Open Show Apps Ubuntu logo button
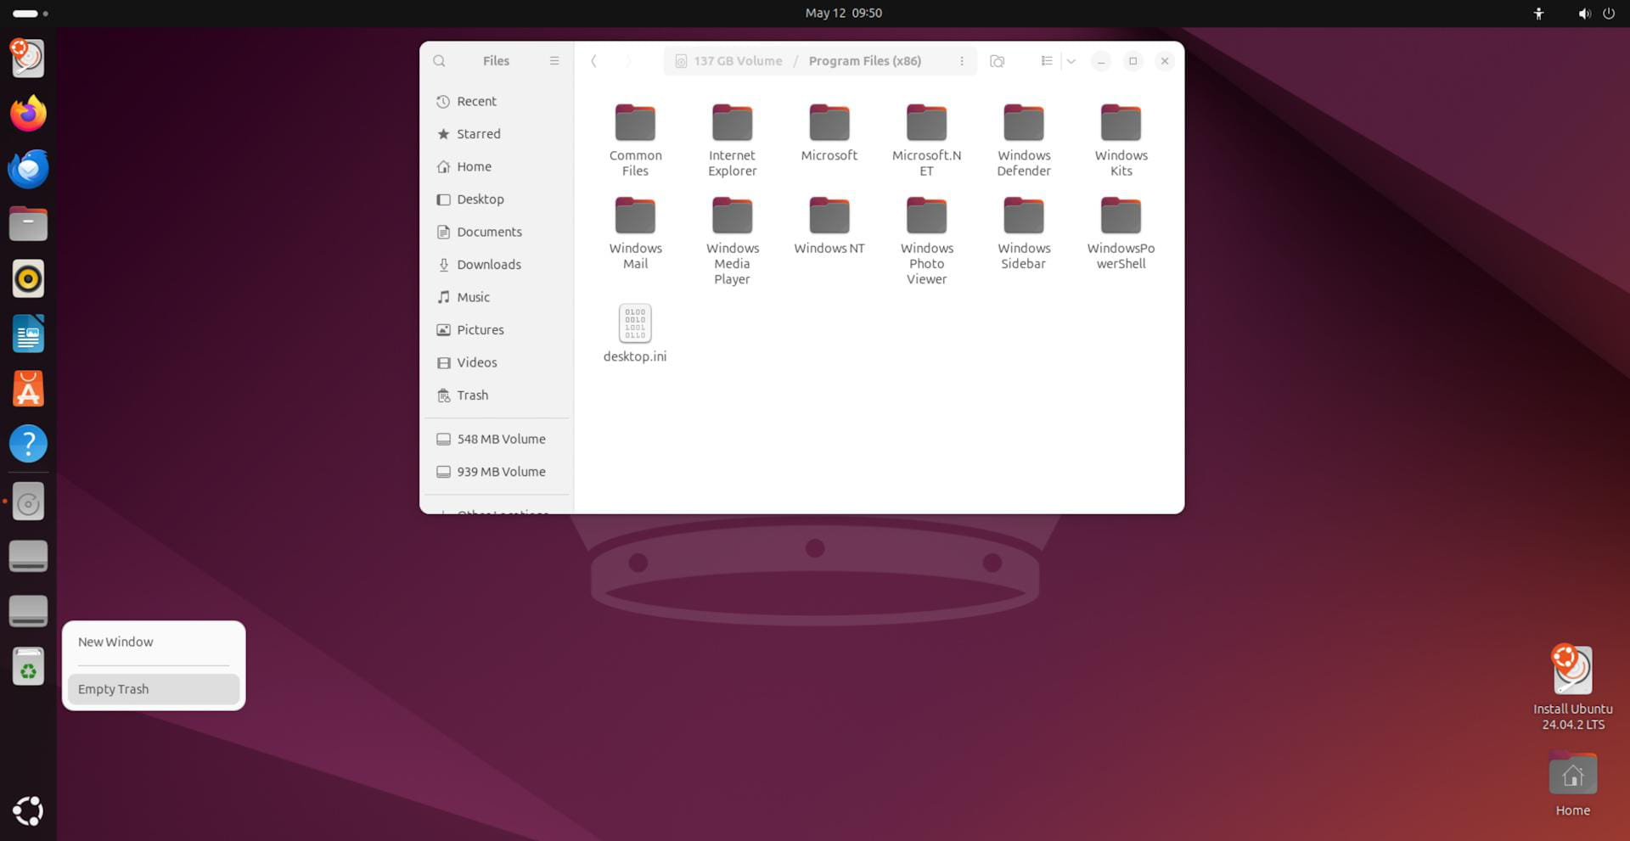Viewport: 1630px width, 841px height. click(x=28, y=811)
